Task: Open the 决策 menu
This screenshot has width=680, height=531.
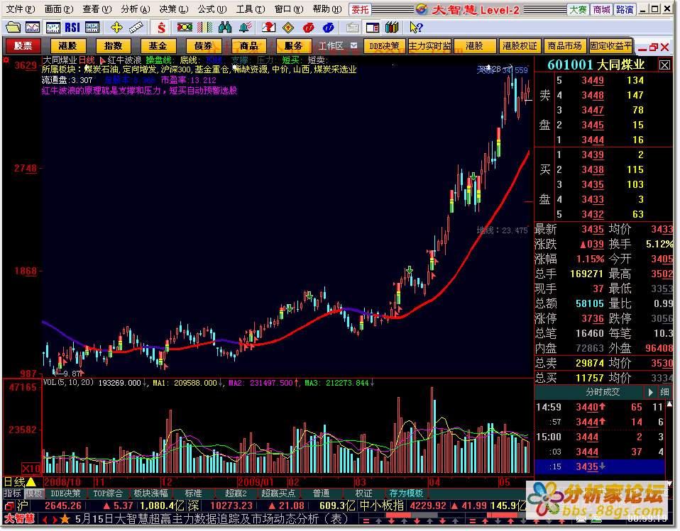Action: coord(173,9)
